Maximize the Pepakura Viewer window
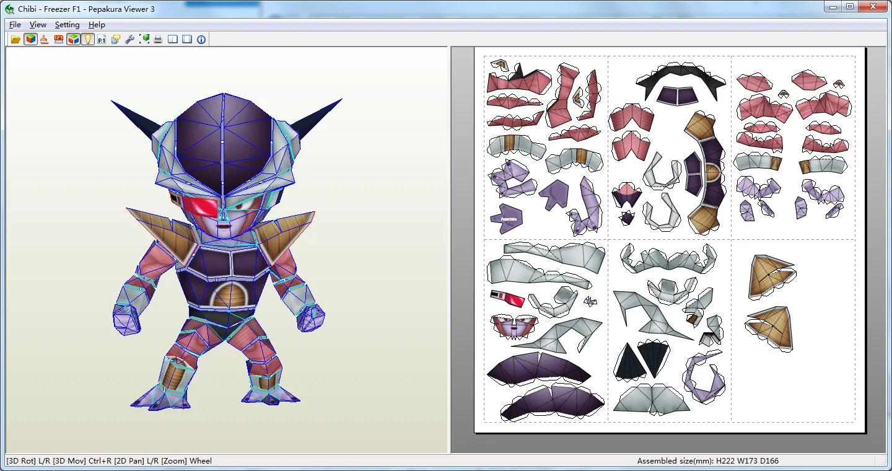This screenshot has width=892, height=471. click(x=849, y=7)
